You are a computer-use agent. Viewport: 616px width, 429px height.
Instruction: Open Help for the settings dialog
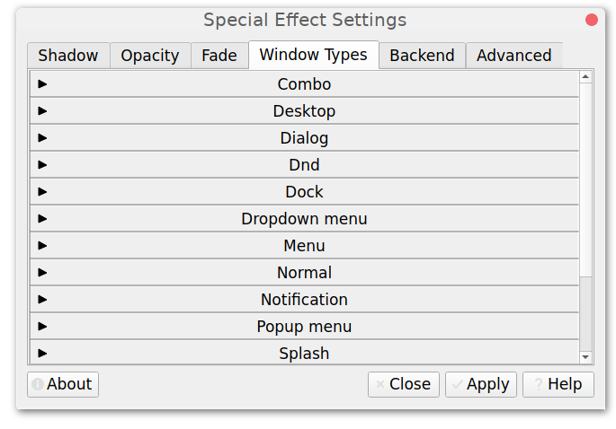coord(558,384)
